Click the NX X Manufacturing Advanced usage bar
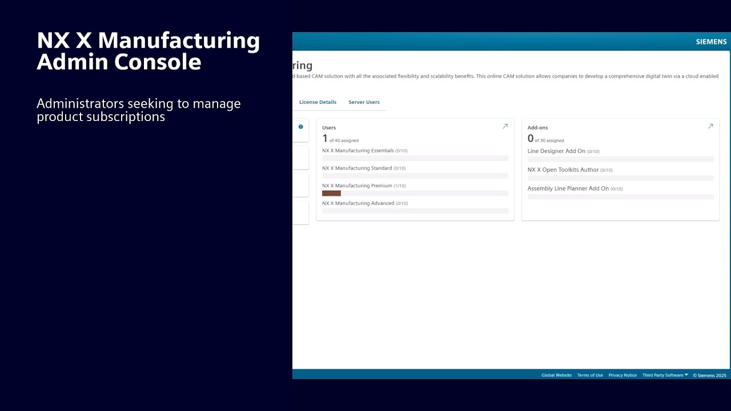The height and width of the screenshot is (411, 731). coord(415,211)
